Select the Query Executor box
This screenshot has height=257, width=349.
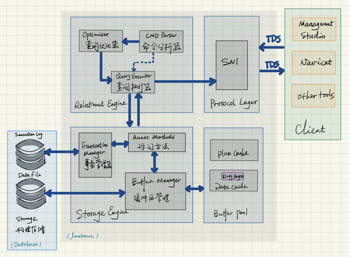coord(133,82)
